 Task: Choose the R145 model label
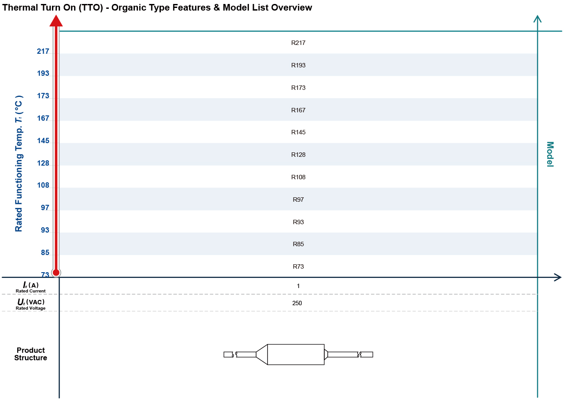(x=298, y=132)
